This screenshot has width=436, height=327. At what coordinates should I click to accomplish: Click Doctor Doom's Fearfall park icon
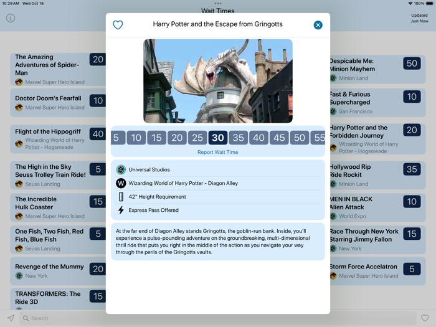(x=19, y=107)
